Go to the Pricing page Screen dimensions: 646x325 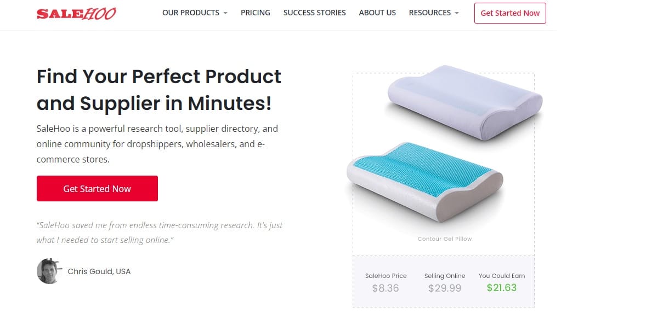[x=256, y=13]
